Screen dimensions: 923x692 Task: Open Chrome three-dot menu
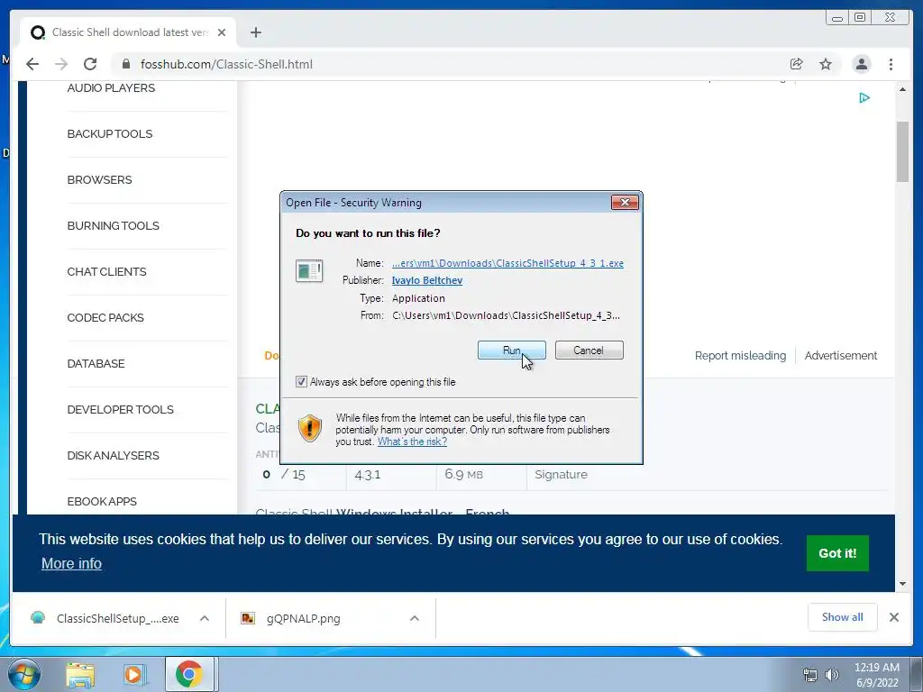(891, 64)
